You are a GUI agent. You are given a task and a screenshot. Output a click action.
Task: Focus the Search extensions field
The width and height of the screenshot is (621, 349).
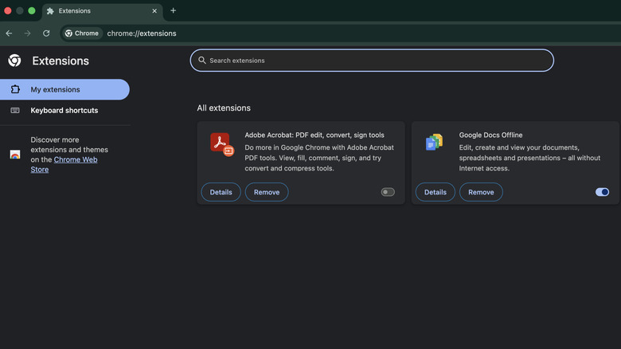tap(372, 61)
